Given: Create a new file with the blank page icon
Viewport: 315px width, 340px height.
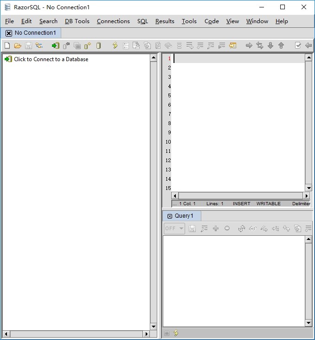Looking at the screenshot, I should [7, 45].
